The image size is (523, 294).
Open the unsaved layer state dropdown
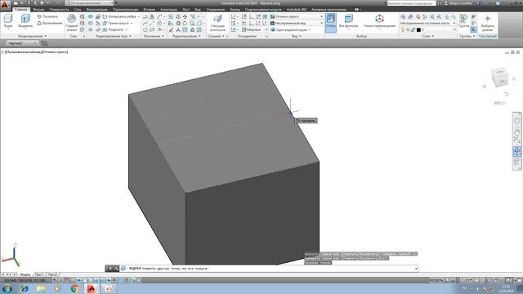click(x=428, y=23)
